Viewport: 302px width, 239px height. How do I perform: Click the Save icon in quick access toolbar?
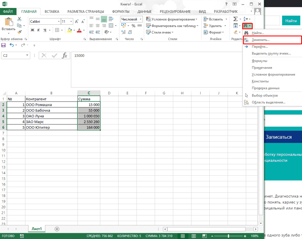coord(4,45)
